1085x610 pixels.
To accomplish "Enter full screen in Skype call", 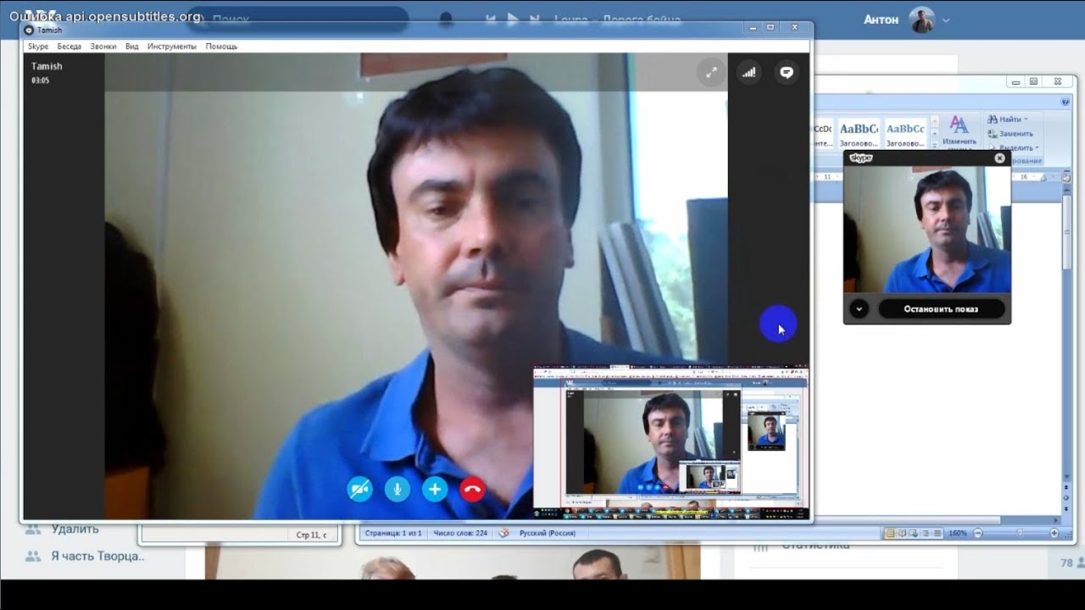I will pos(711,72).
